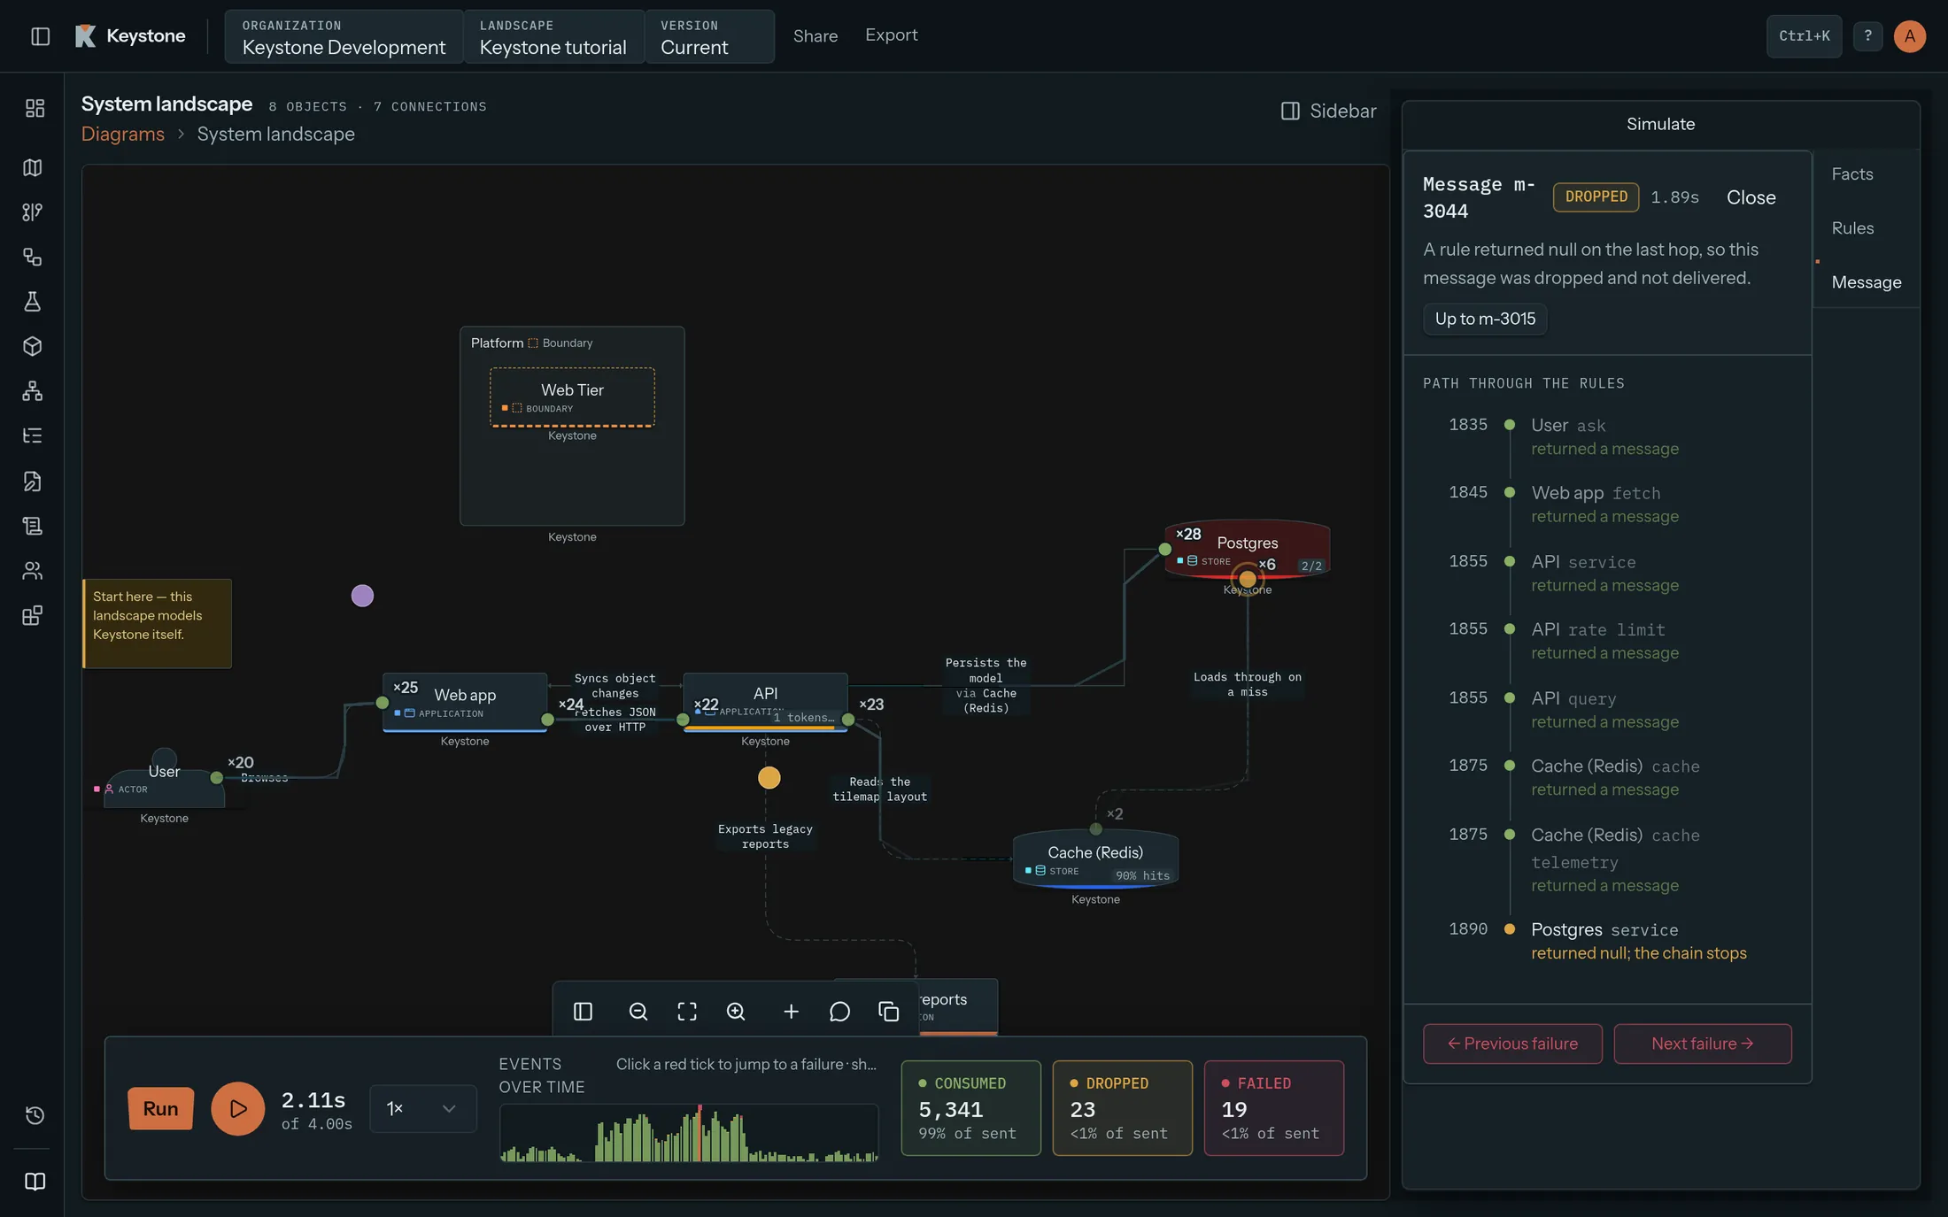Image resolution: width=1948 pixels, height=1217 pixels.
Task: Play the simulation
Action: (x=237, y=1108)
